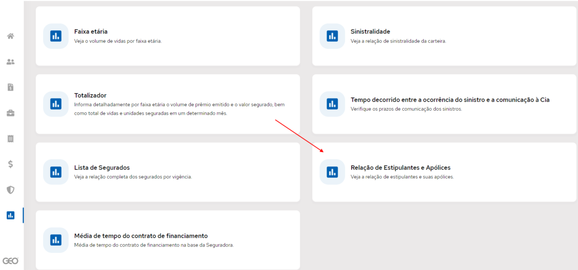Open Relação de Estipulantes e Apólices title
The image size is (578, 270).
tap(401, 168)
